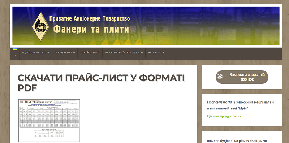Open the price list PDF thumbnail
The width and height of the screenshot is (289, 143).
(x=49, y=121)
